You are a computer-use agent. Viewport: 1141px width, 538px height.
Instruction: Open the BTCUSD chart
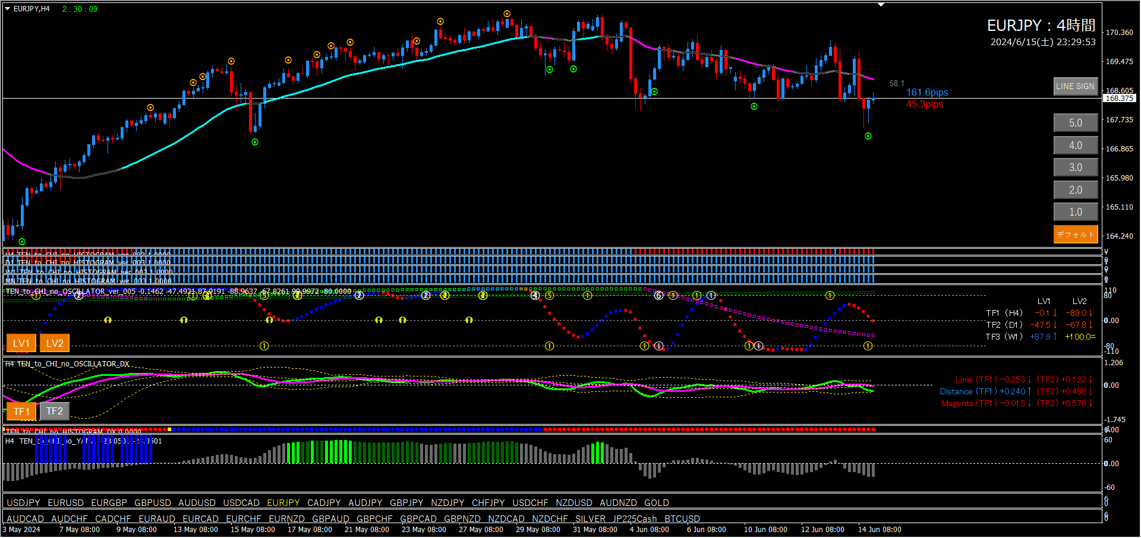pos(682,519)
